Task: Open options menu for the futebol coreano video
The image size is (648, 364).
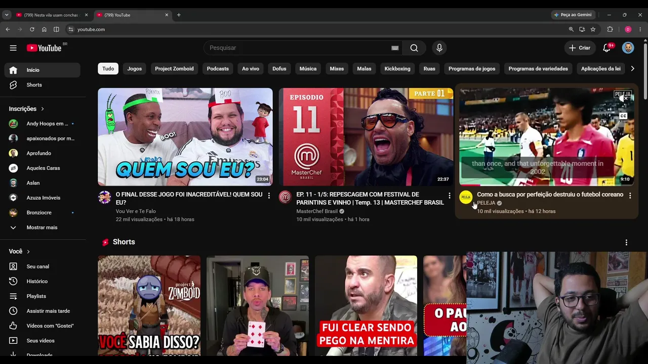Action: coord(630,196)
